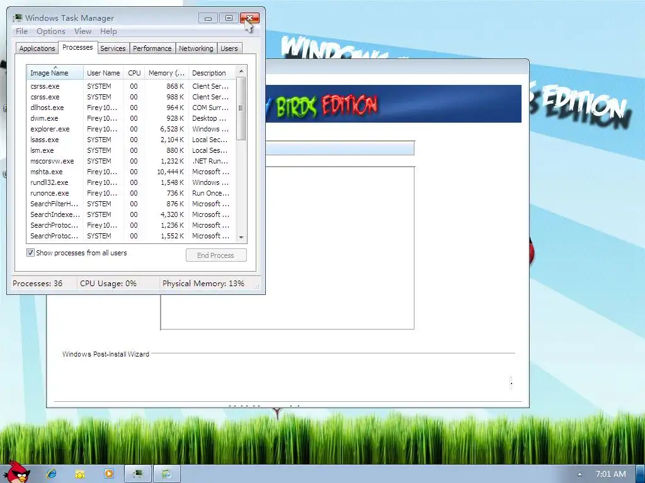
Task: Open the Options menu
Action: tap(50, 31)
